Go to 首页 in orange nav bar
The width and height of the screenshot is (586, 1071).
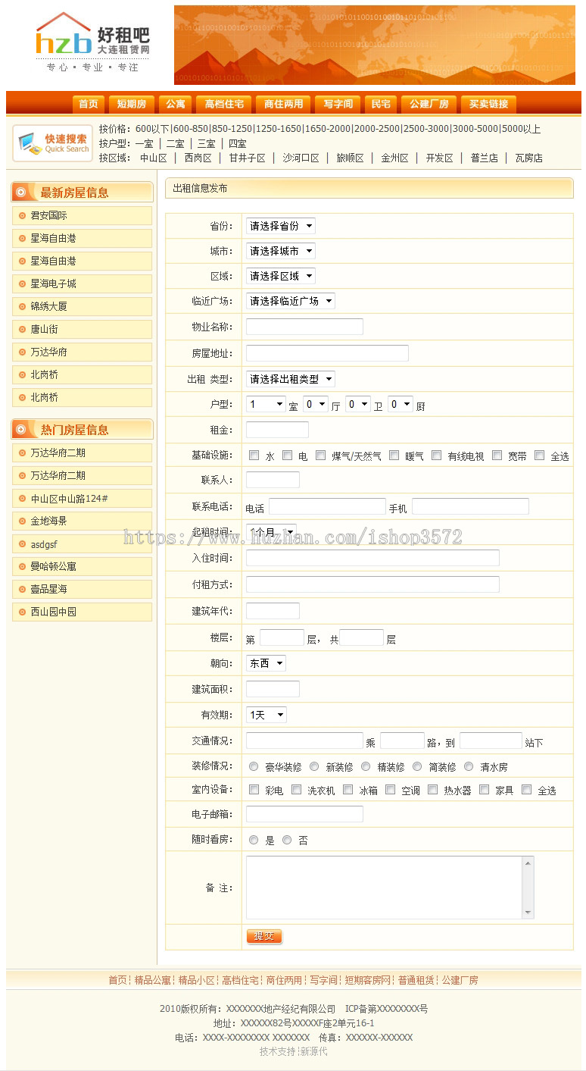(x=89, y=104)
